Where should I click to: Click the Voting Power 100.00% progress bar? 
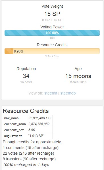click(52, 33)
